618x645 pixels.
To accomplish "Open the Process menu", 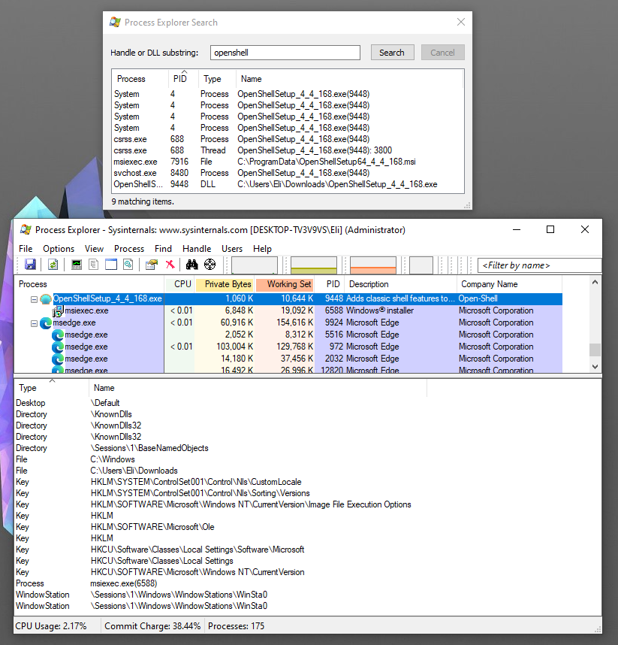I will click(129, 249).
